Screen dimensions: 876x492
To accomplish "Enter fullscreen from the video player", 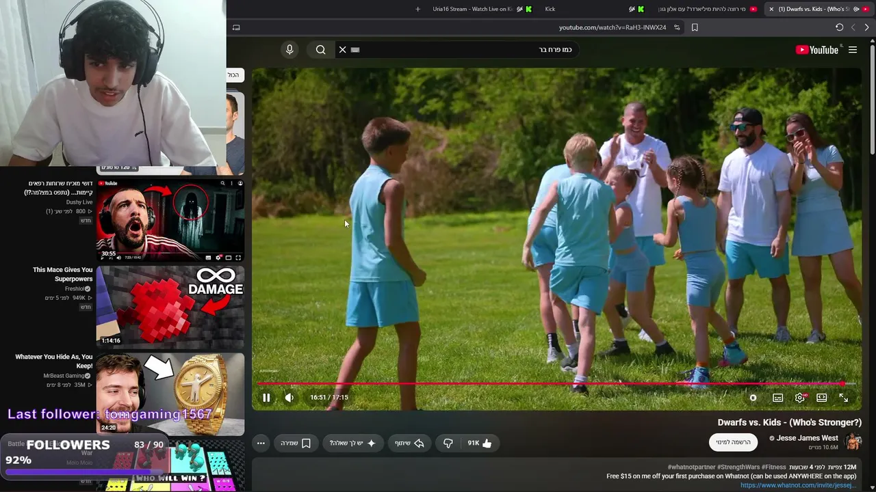I will pyautogui.click(x=843, y=398).
